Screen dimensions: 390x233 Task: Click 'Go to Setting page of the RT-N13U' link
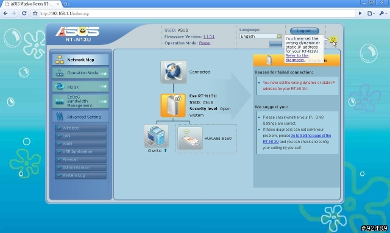point(297,138)
